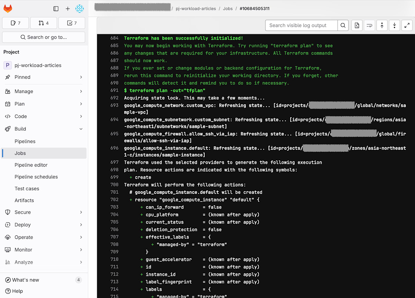Open merge requests counter showing 4
Image resolution: width=415 pixels, height=298 pixels.
click(x=44, y=23)
